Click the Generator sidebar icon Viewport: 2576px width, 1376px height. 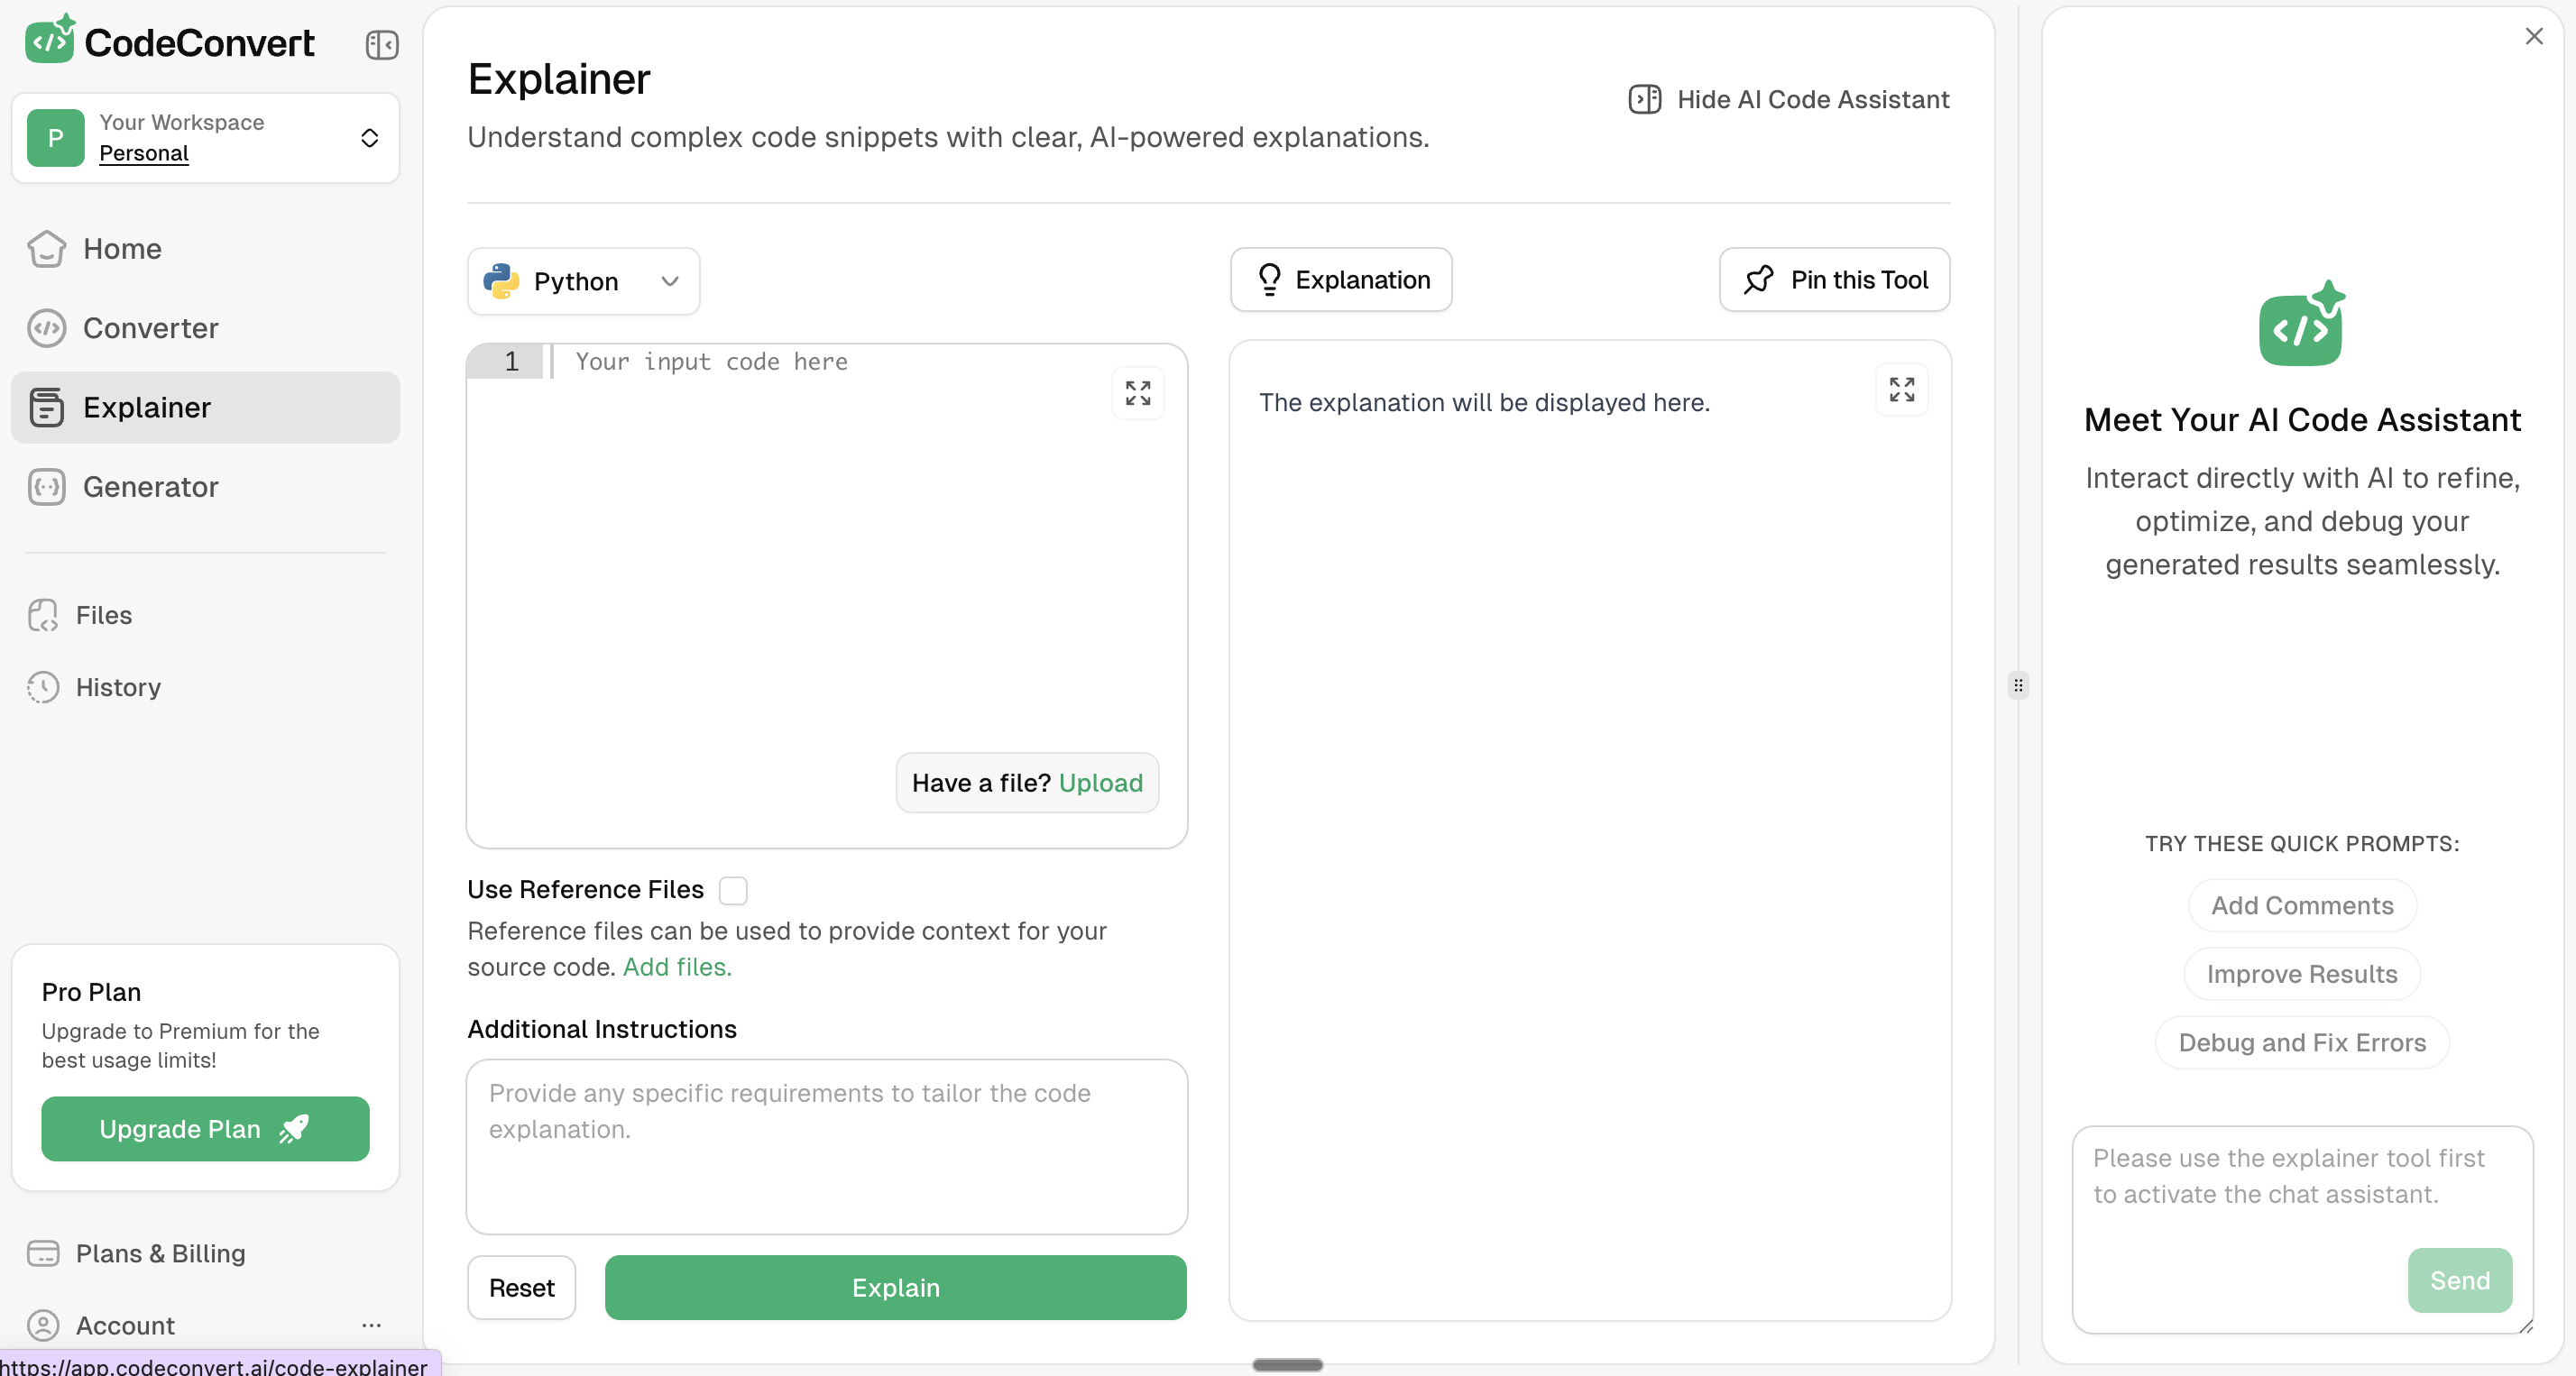click(46, 487)
